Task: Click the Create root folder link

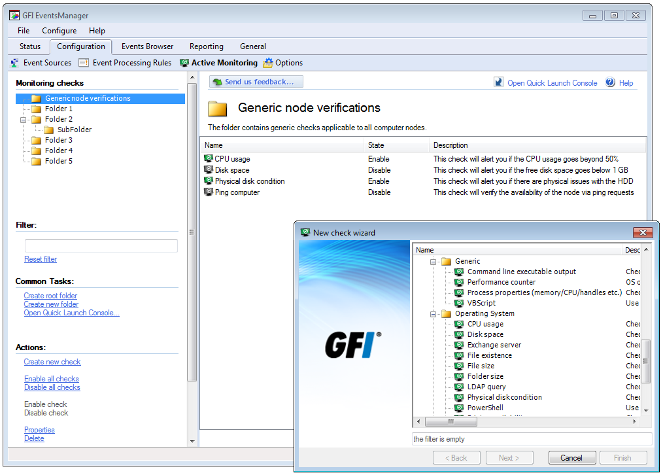Action: point(50,296)
